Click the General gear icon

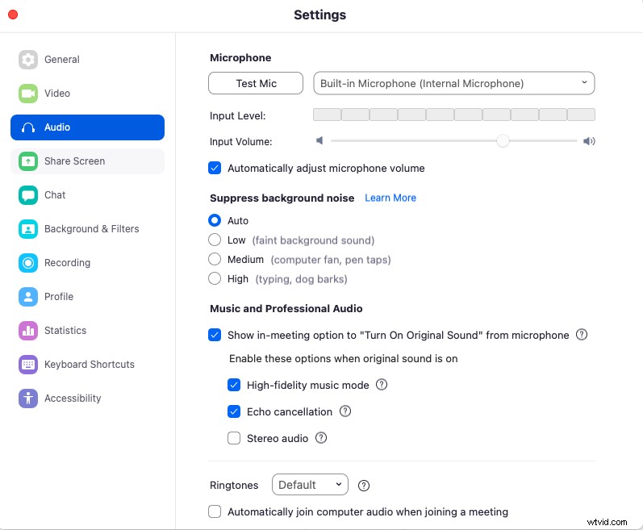(28, 60)
